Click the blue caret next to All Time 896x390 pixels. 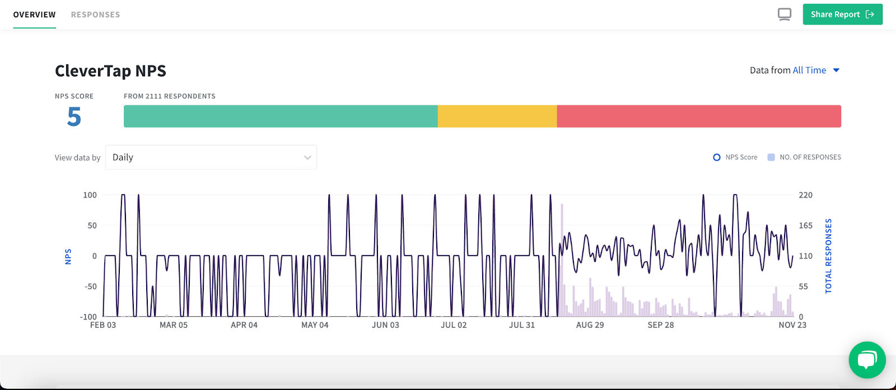(836, 70)
